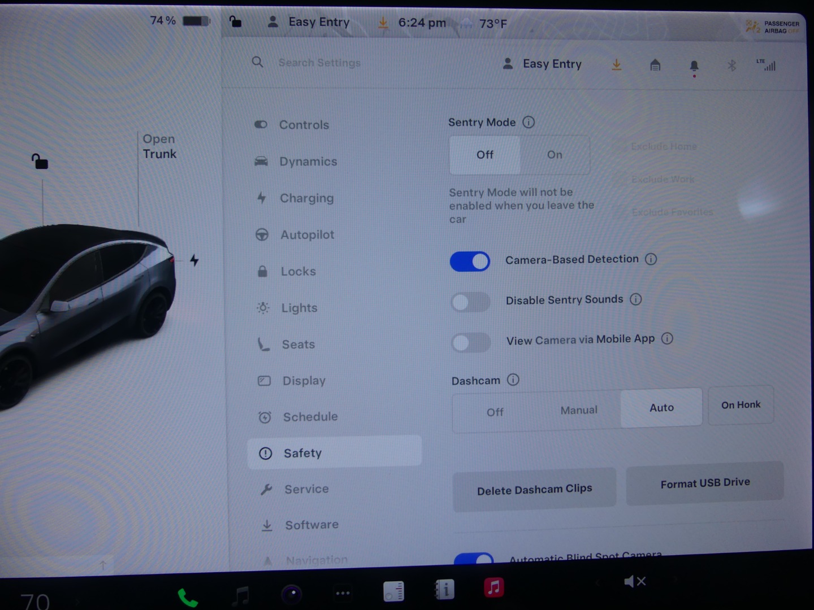Click the Sentry Mode info icon

(x=529, y=122)
